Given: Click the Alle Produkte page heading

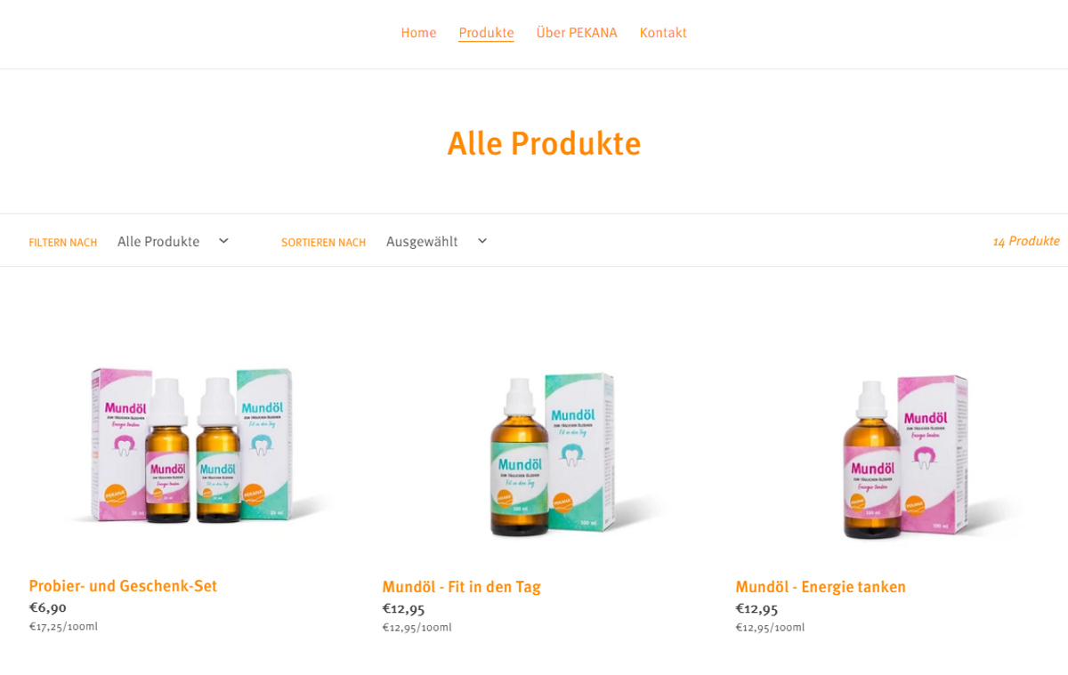Looking at the screenshot, I should coord(544,143).
